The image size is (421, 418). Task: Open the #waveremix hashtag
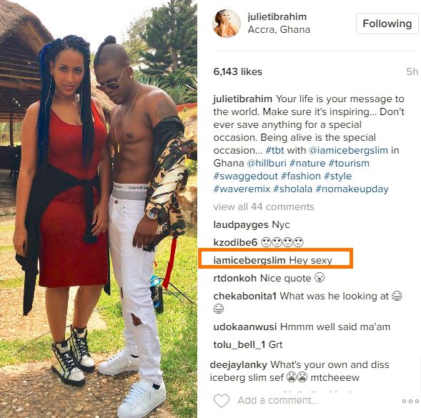click(x=242, y=189)
